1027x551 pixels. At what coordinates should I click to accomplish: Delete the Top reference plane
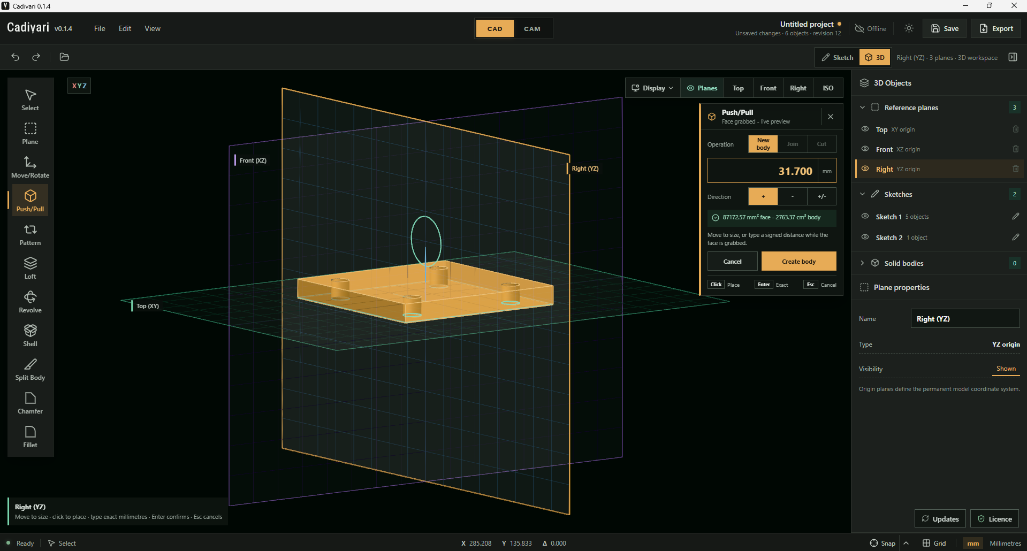(1015, 129)
